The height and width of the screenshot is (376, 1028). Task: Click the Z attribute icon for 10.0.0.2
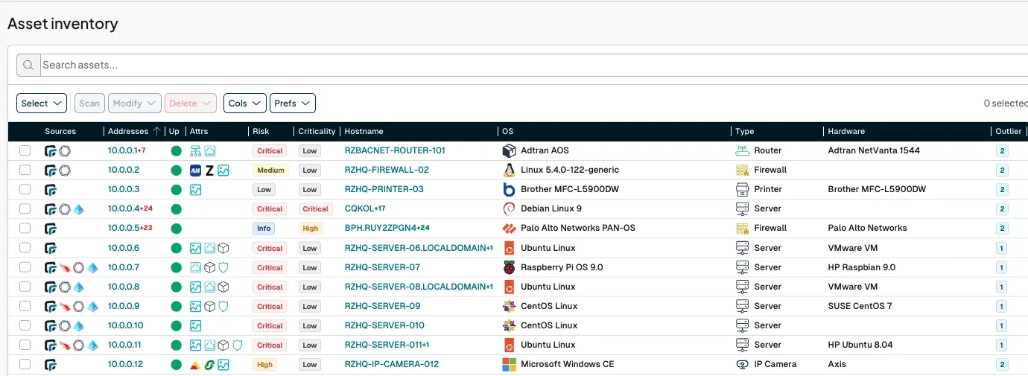209,171
